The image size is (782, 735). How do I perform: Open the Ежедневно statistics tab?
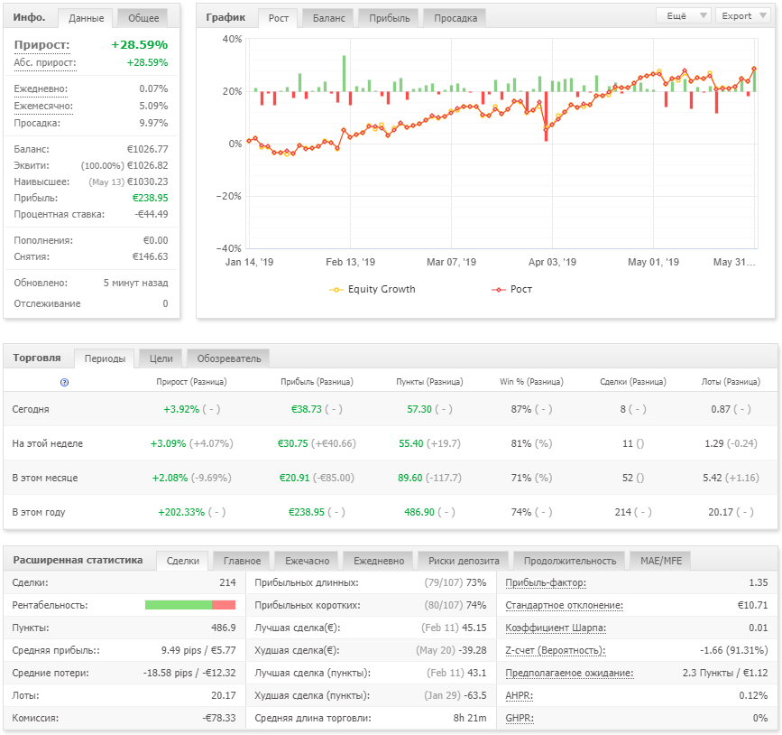coord(379,561)
